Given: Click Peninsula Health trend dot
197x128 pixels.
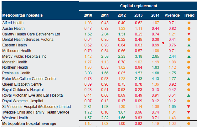Looking at the screenshot, I should pos(189,73).
